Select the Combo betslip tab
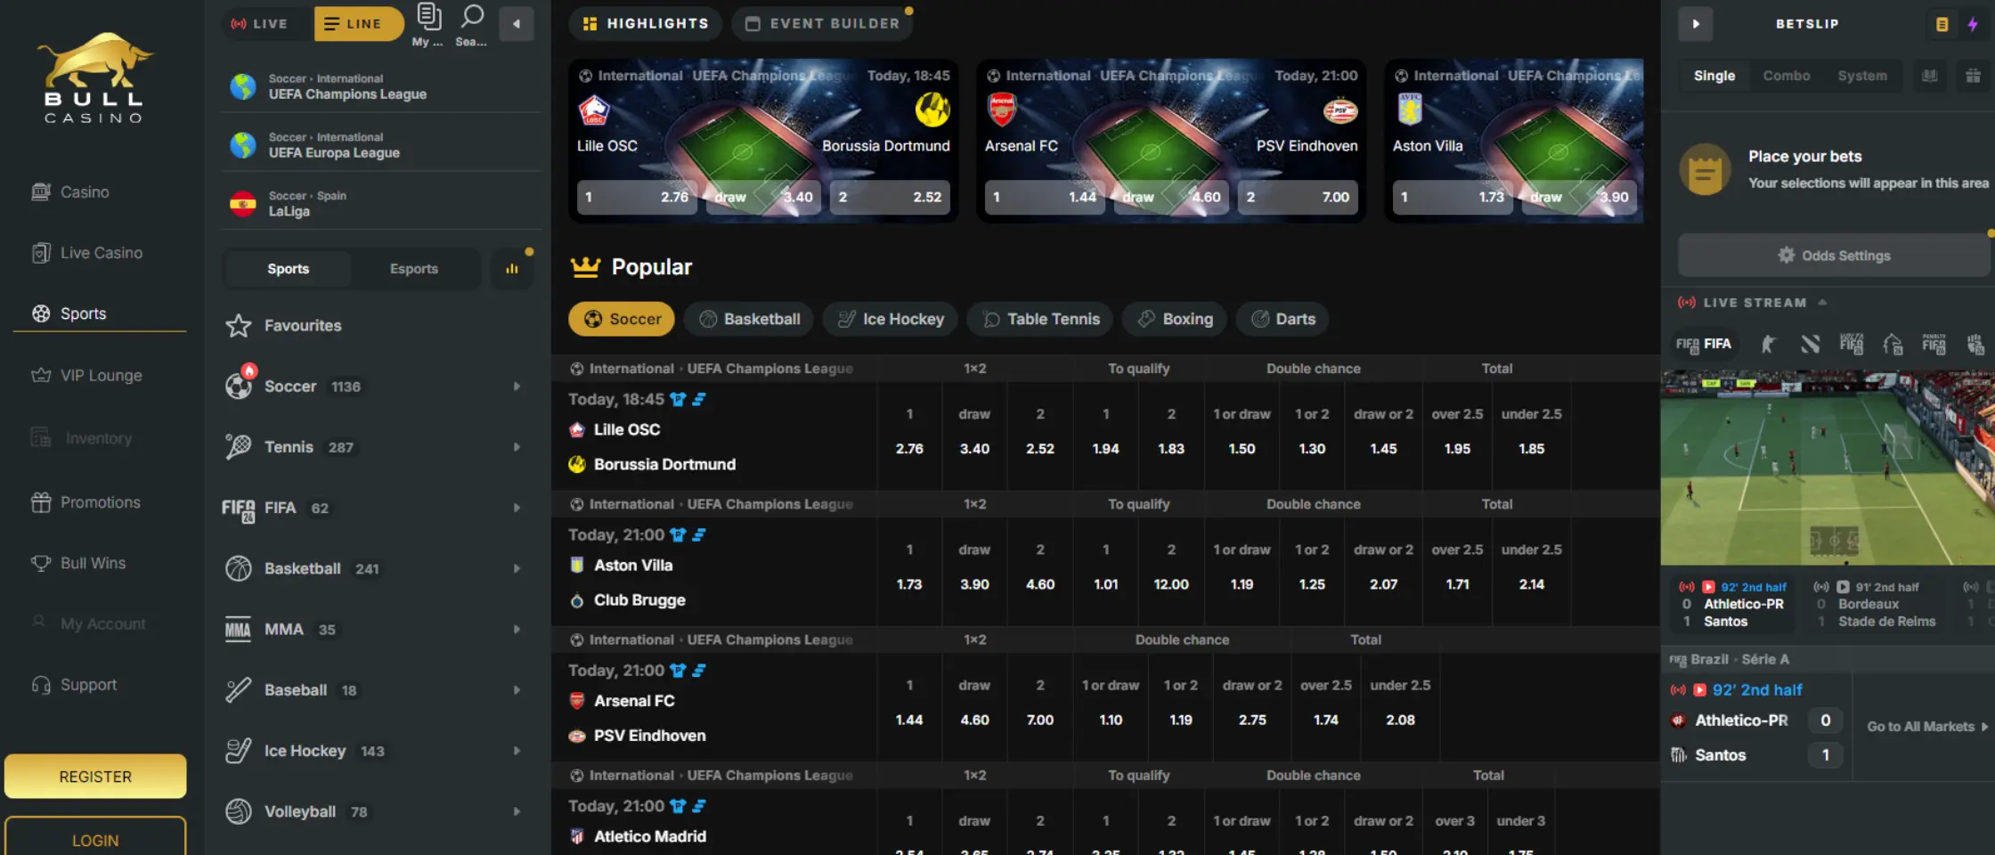 tap(1786, 76)
